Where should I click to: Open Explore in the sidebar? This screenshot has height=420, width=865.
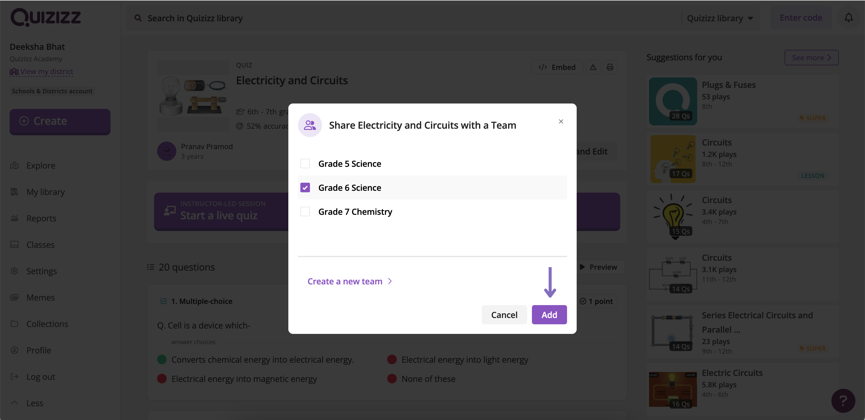41,166
